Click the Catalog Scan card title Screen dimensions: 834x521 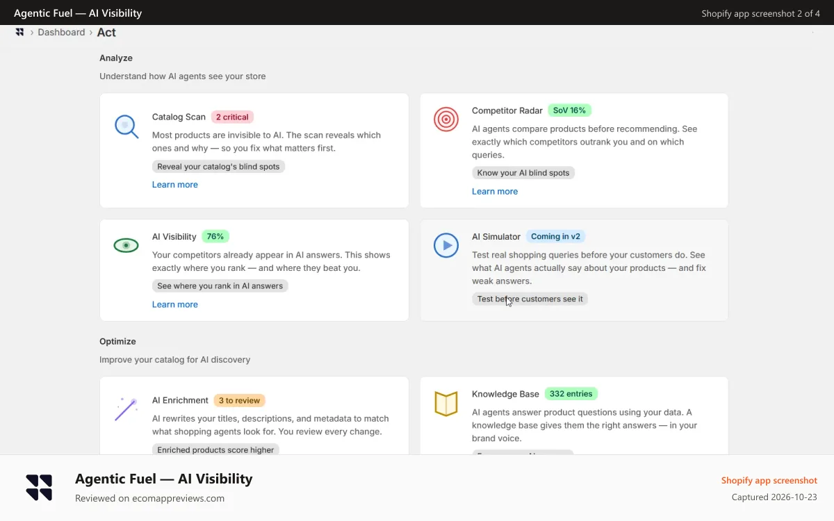[179, 117]
